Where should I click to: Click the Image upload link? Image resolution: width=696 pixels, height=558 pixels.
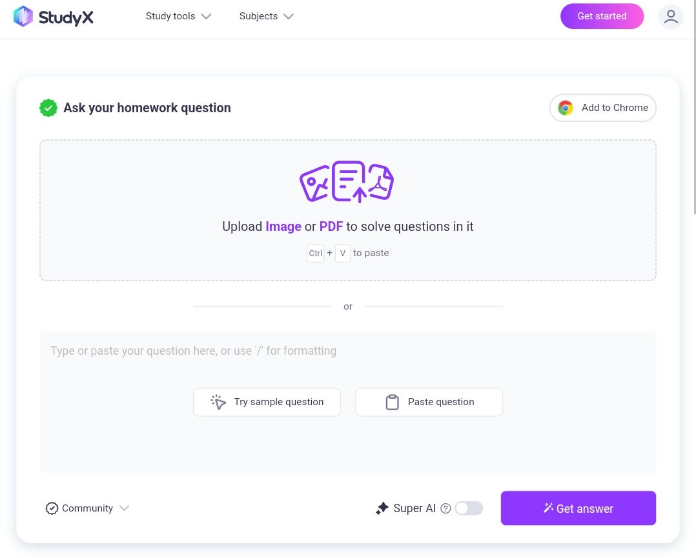coord(283,226)
